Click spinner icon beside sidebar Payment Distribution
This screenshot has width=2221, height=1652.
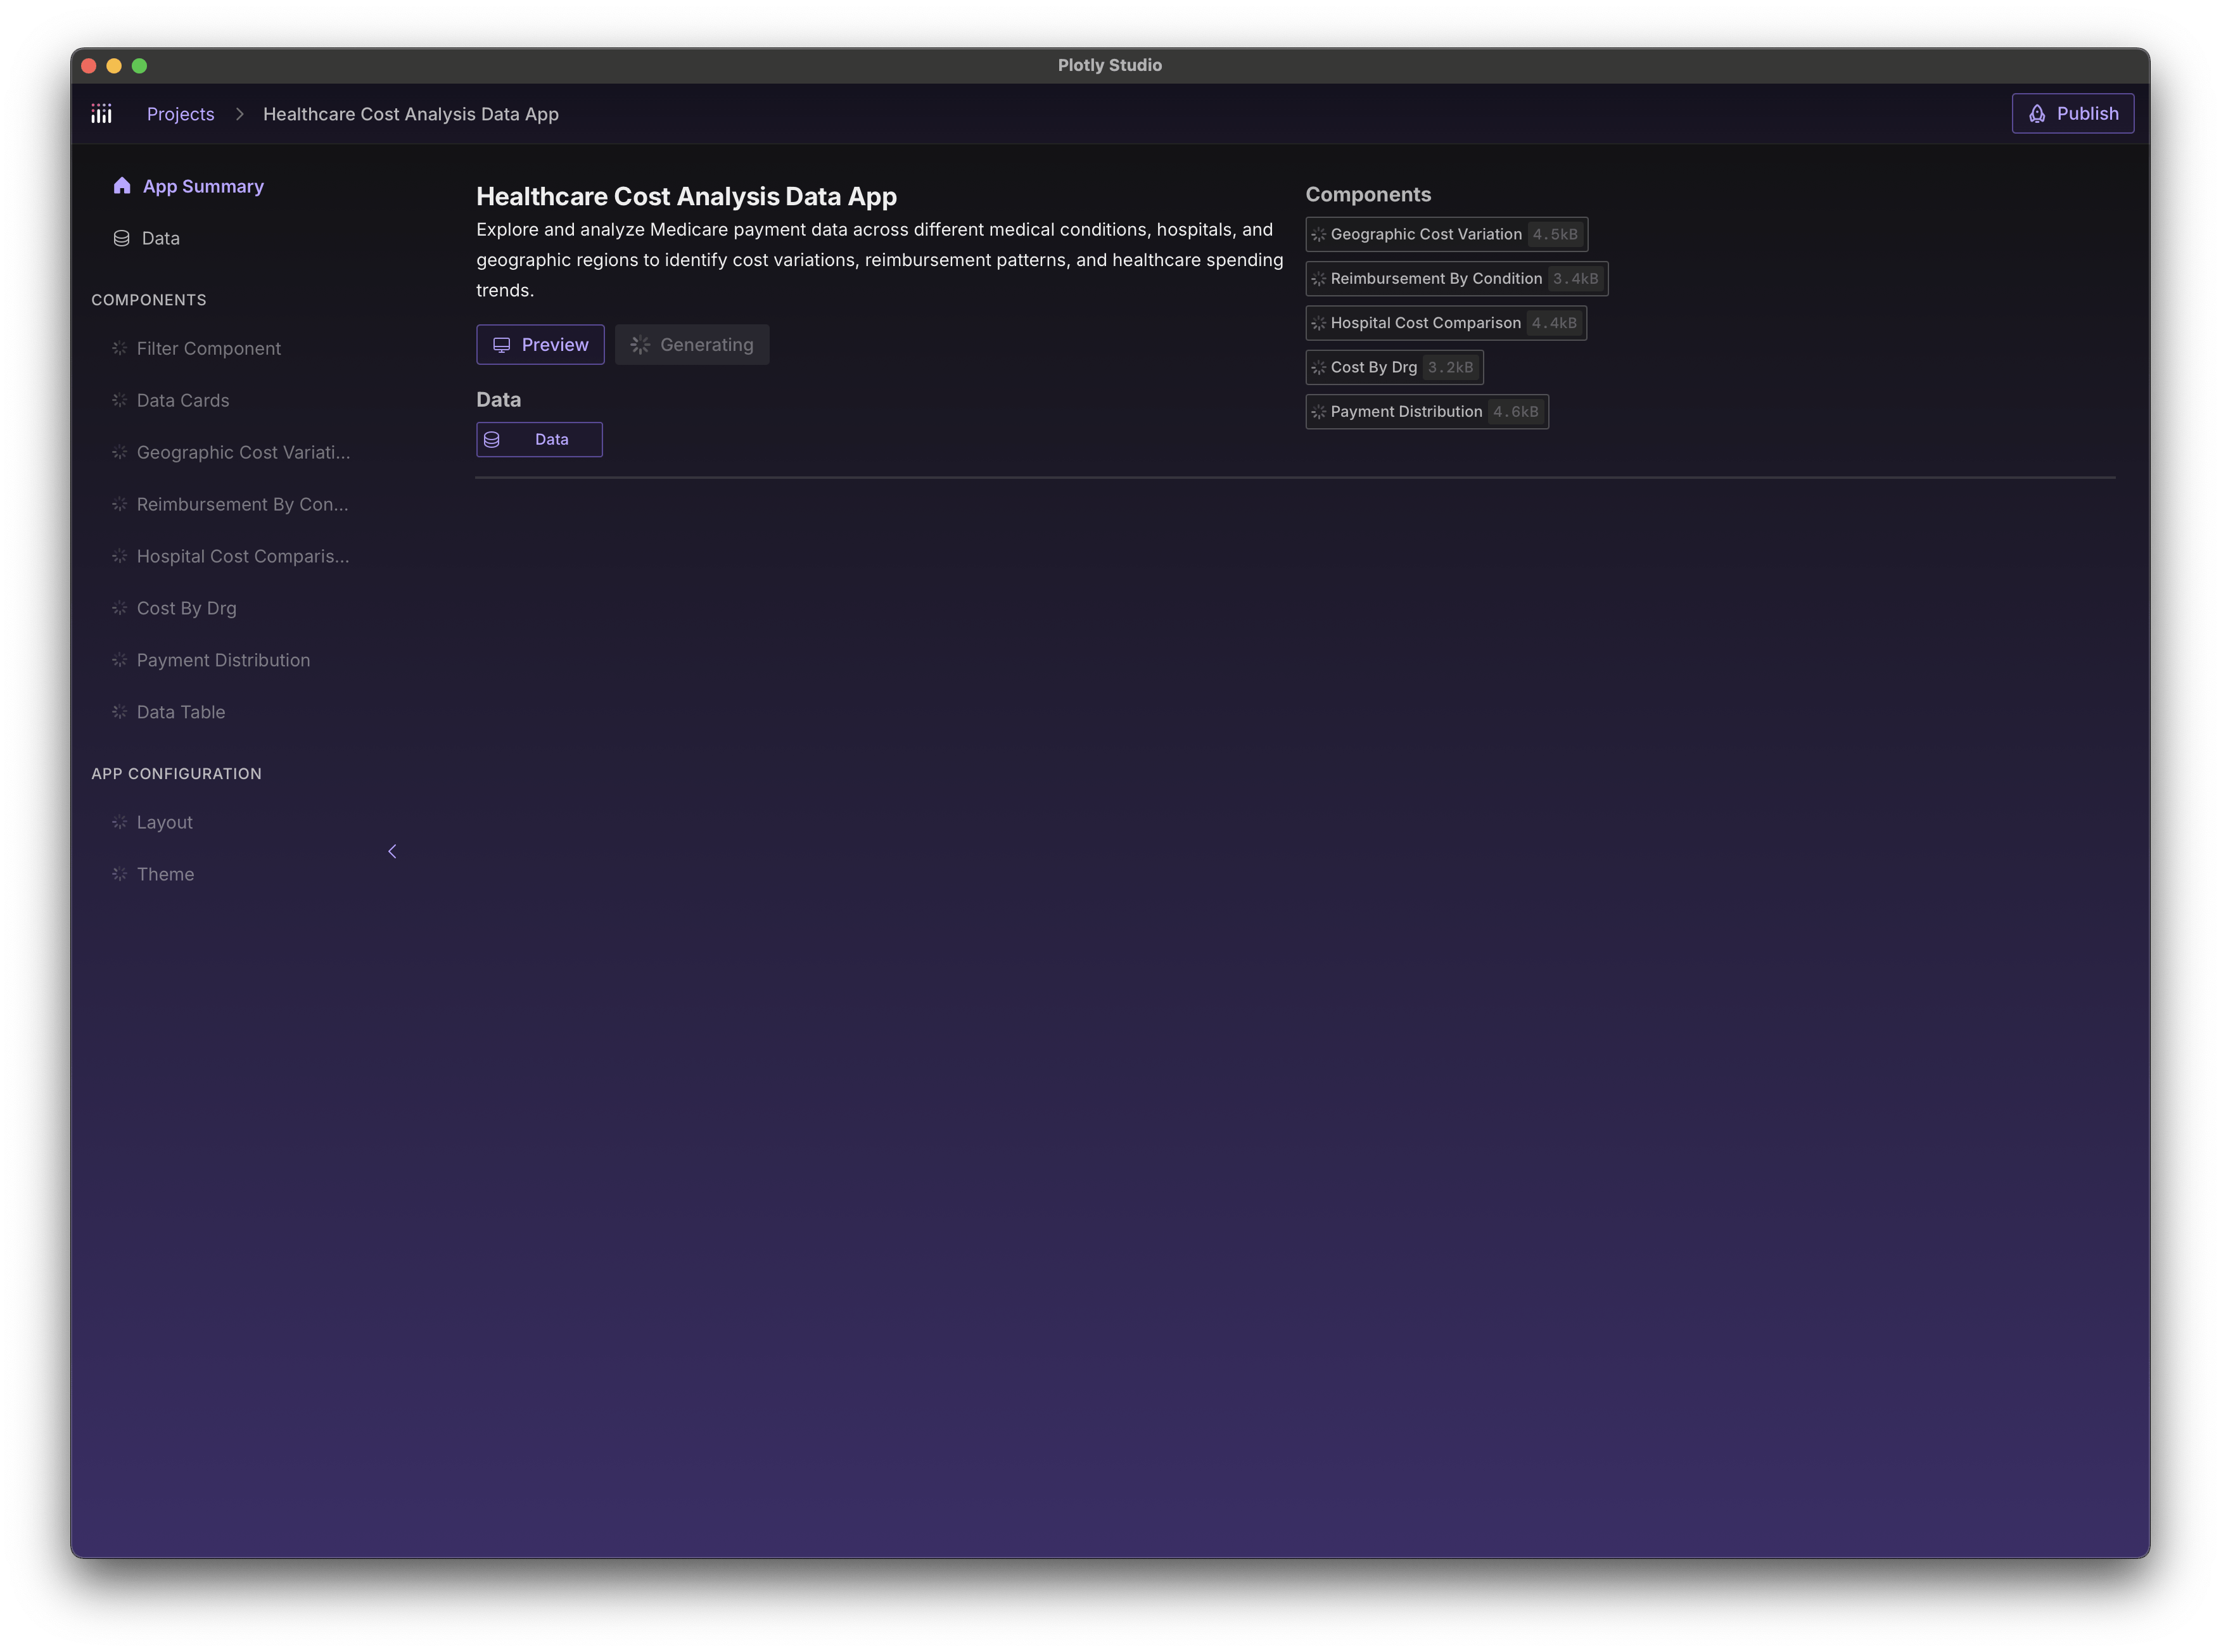pos(119,660)
